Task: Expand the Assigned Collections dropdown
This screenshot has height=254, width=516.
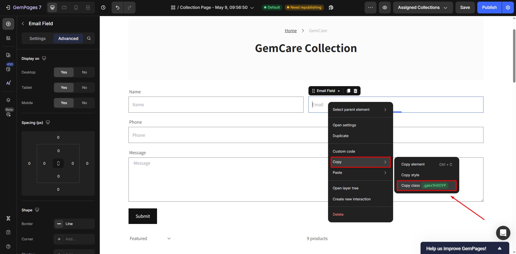Action: pos(423,8)
